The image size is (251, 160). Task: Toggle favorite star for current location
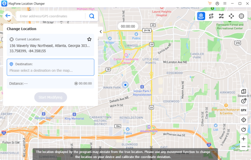[89, 39]
